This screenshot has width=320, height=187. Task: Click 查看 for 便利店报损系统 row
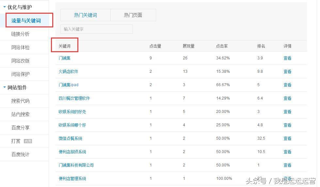(x=287, y=152)
